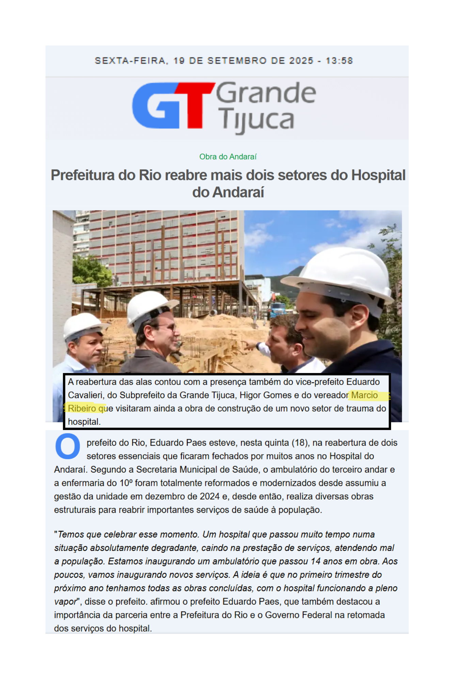Click the gray "Grande" word in the logo
The image size is (454, 682).
(266, 93)
